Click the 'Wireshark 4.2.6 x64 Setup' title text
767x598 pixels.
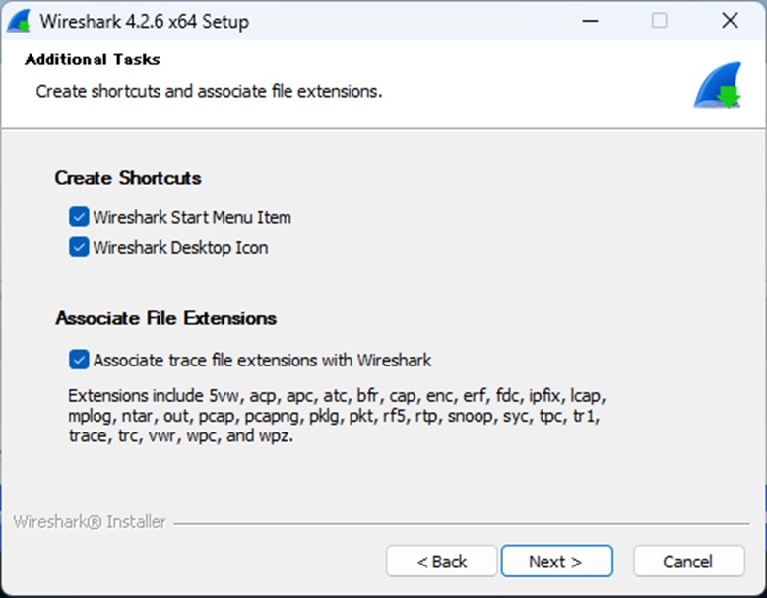click(144, 21)
